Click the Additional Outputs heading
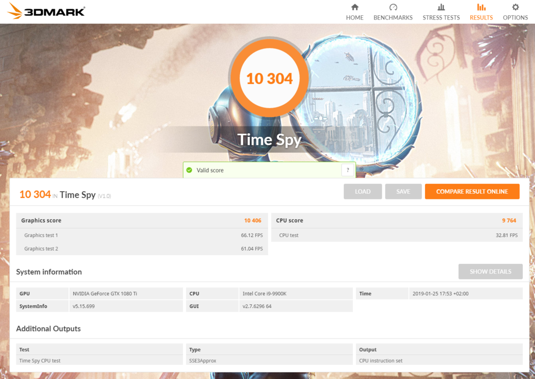This screenshot has width=535, height=379. click(x=48, y=328)
